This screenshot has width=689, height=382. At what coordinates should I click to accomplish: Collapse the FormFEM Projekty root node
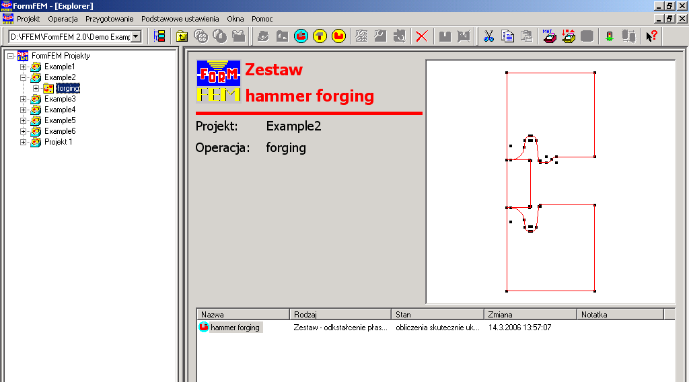11,56
